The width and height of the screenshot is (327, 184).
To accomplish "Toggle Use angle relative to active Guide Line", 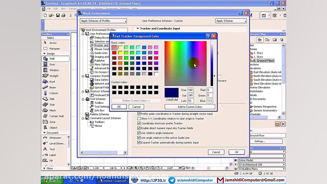I will [139, 138].
